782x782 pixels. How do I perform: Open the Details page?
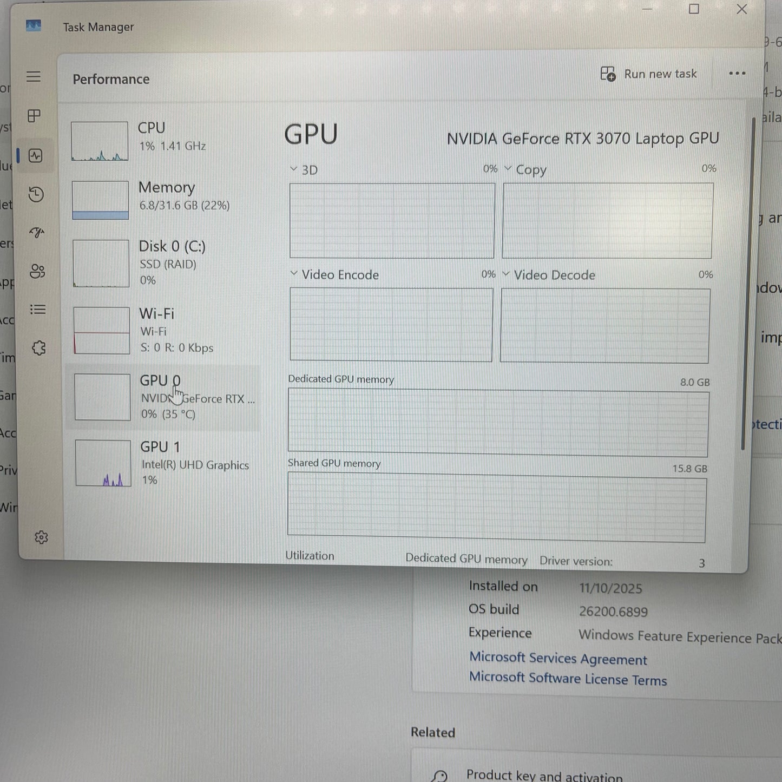pos(37,309)
